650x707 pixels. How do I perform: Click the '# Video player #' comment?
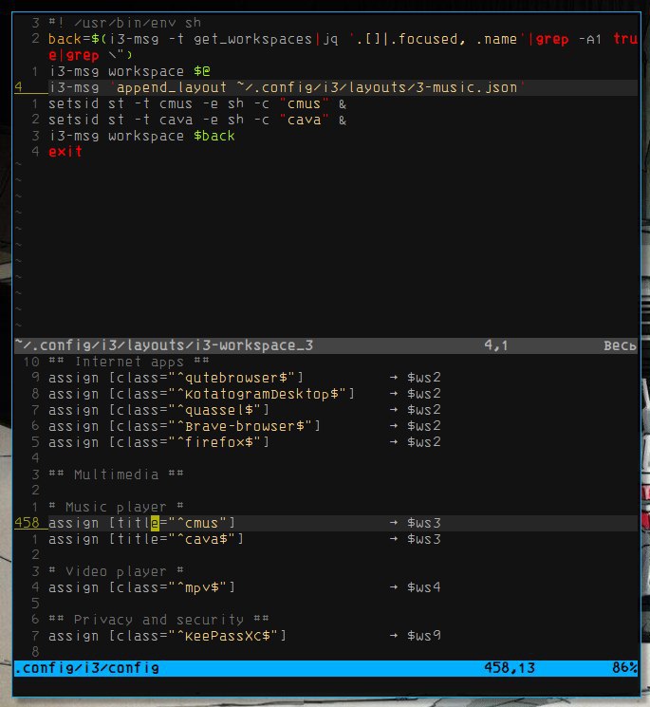tap(117, 571)
